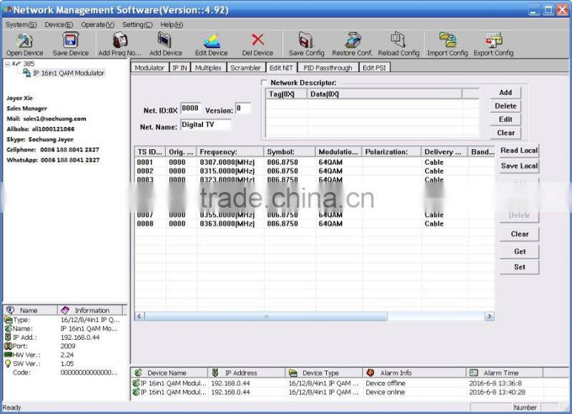Click the Open Device toolbar icon

click(x=24, y=41)
